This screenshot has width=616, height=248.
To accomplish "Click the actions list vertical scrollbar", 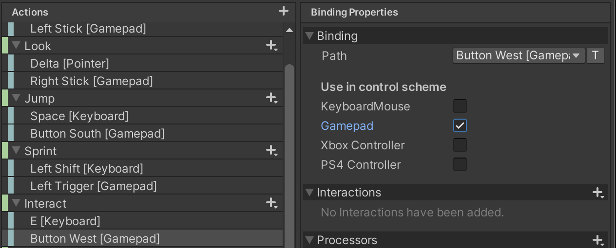I will coord(289,146).
